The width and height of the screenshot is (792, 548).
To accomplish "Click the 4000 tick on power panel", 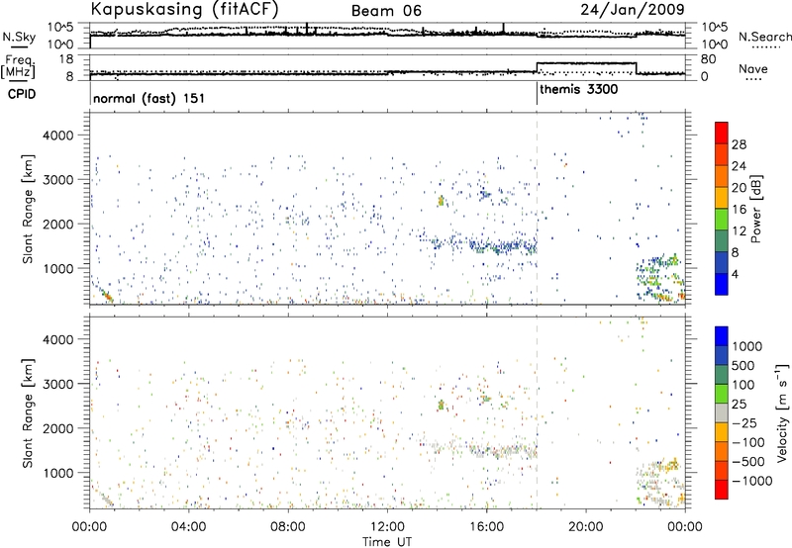I will tap(58, 136).
